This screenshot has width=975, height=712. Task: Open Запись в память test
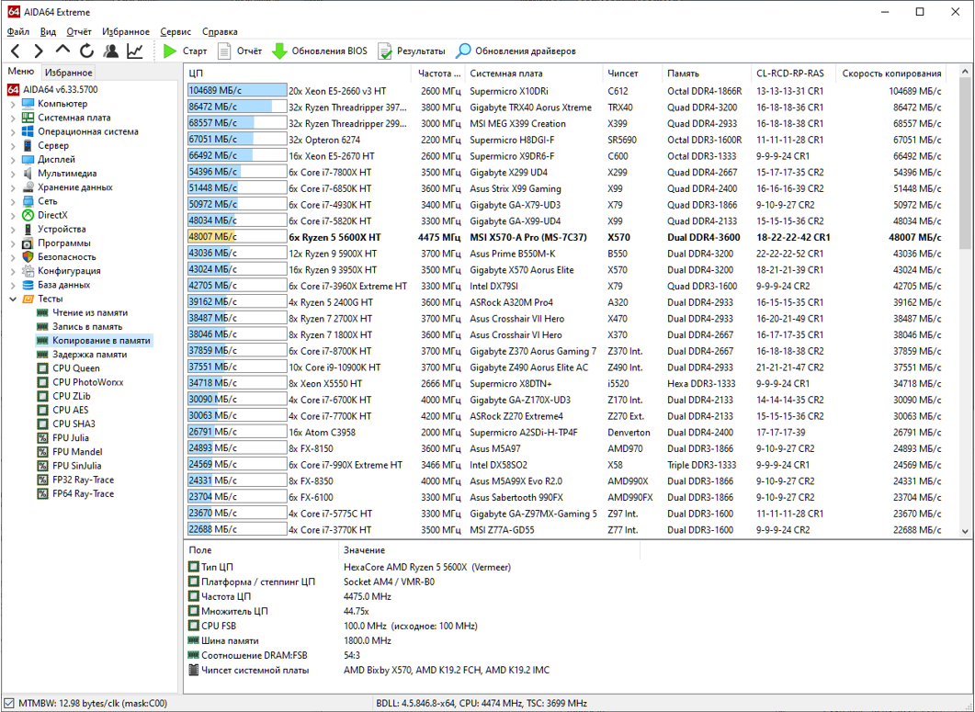(x=87, y=326)
